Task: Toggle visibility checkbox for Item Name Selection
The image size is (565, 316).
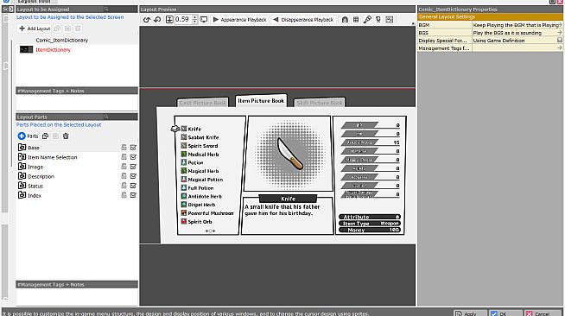Action: [133, 157]
